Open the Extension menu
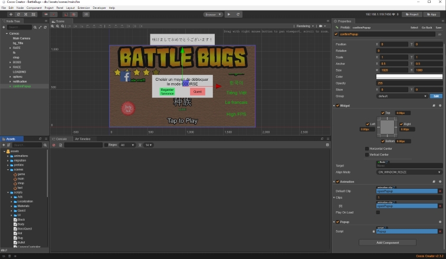 point(84,8)
